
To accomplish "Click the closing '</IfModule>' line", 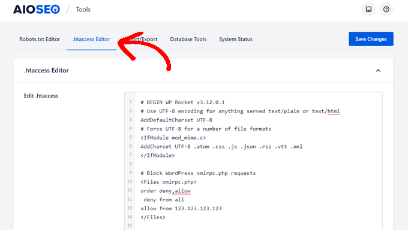I will (x=158, y=155).
